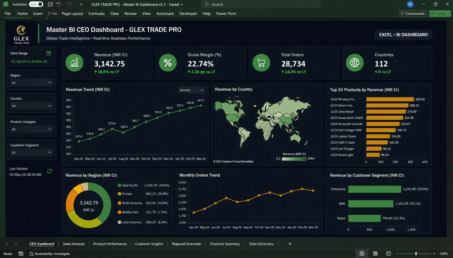This screenshot has width=453, height=258.
Task: Click the Excel app icon in title bar
Action: (5, 4)
